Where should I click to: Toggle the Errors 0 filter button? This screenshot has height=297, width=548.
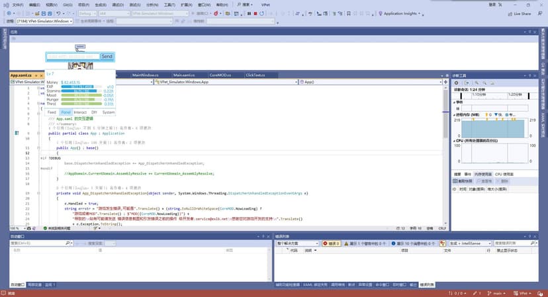pyautogui.click(x=332, y=243)
